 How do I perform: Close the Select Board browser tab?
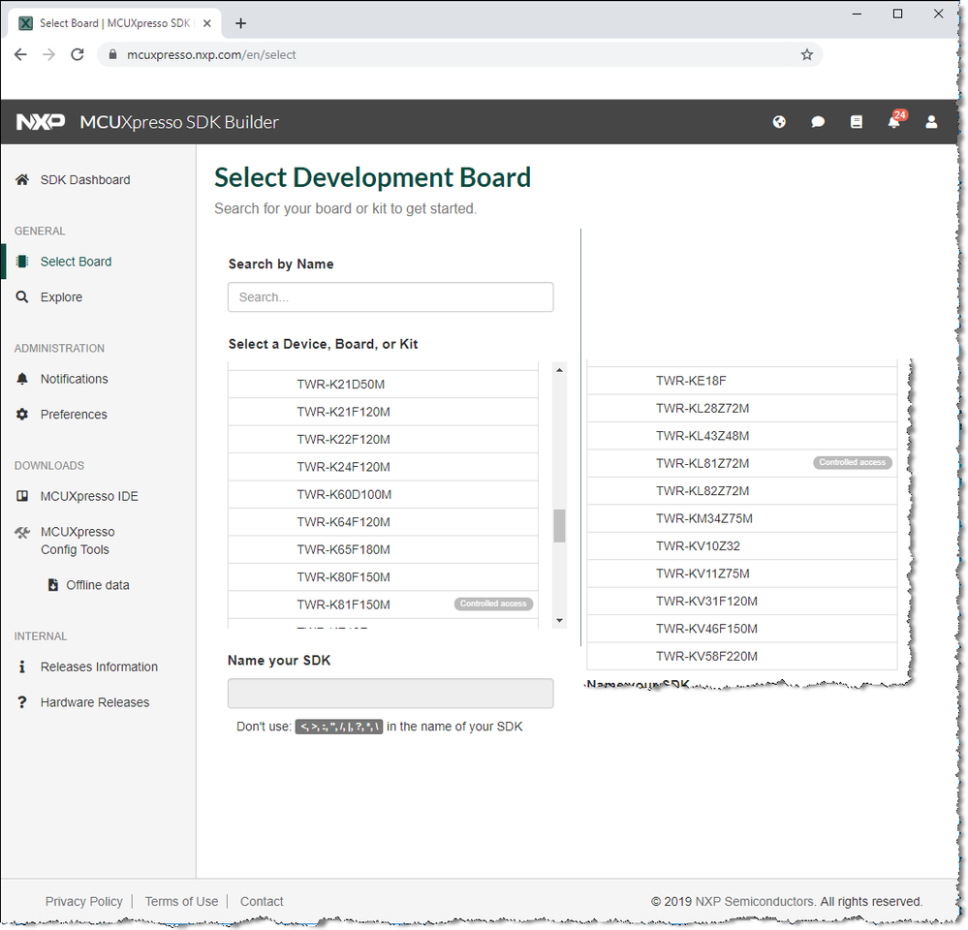207,23
